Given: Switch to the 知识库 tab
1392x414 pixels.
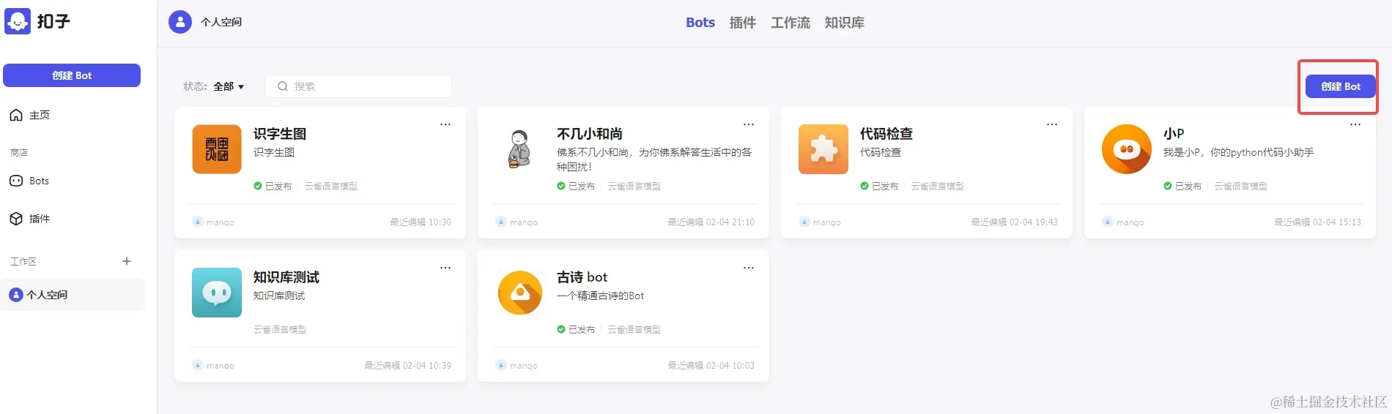Looking at the screenshot, I should coord(844,23).
